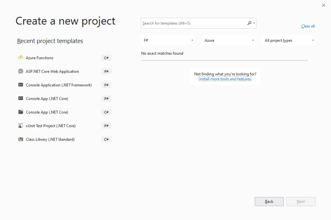Click the F# tag beside xUnit Test Project
Image resolution: width=331 pixels, height=220 pixels.
pyautogui.click(x=106, y=126)
